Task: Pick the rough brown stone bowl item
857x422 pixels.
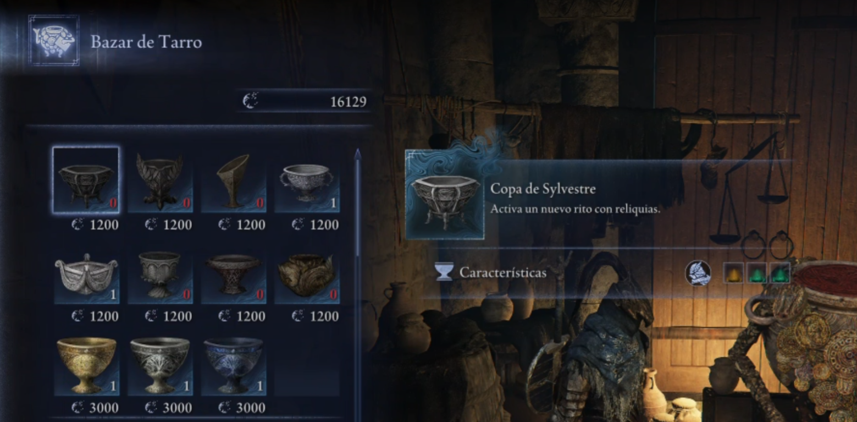Action: pos(307,272)
